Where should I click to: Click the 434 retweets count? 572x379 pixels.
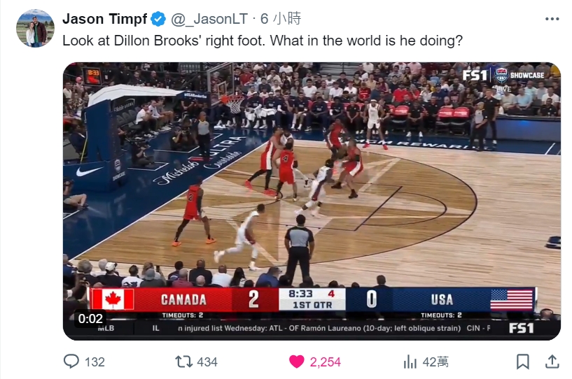pos(207,362)
